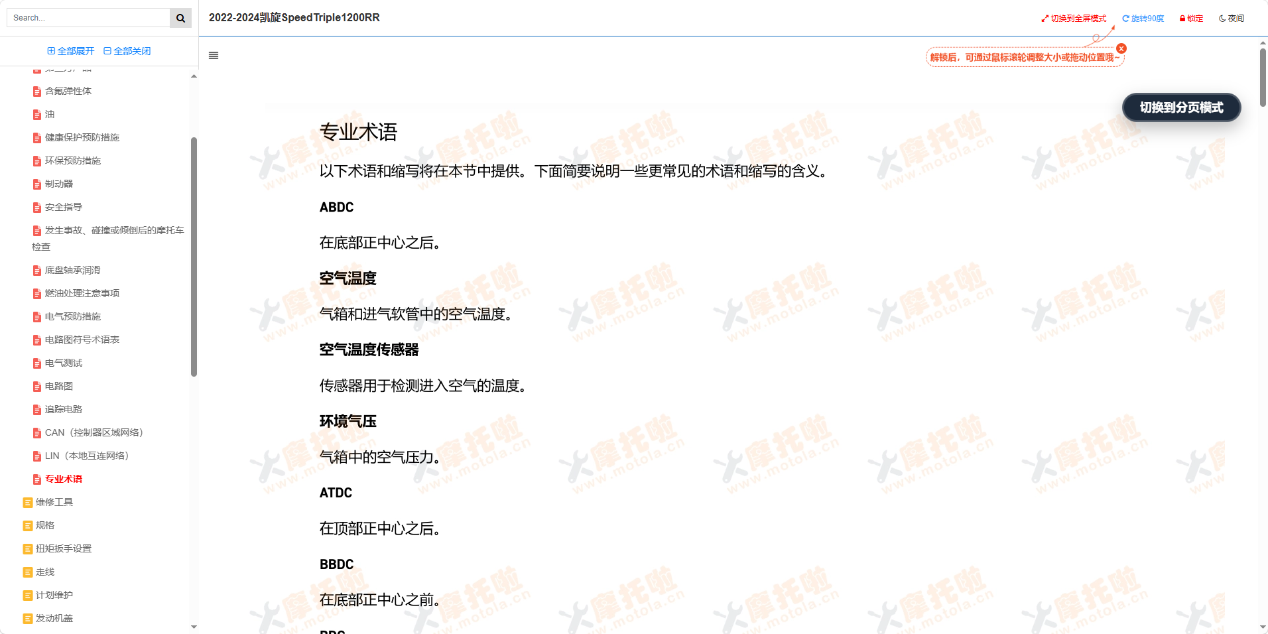Close the orange unlock tooltip

1121,48
